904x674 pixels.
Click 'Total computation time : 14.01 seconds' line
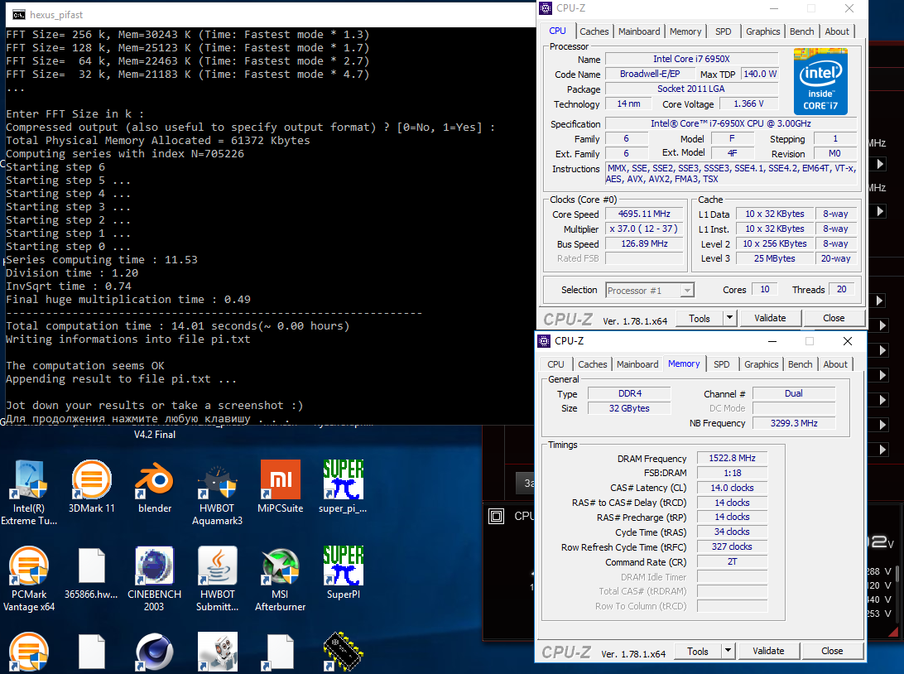(177, 325)
